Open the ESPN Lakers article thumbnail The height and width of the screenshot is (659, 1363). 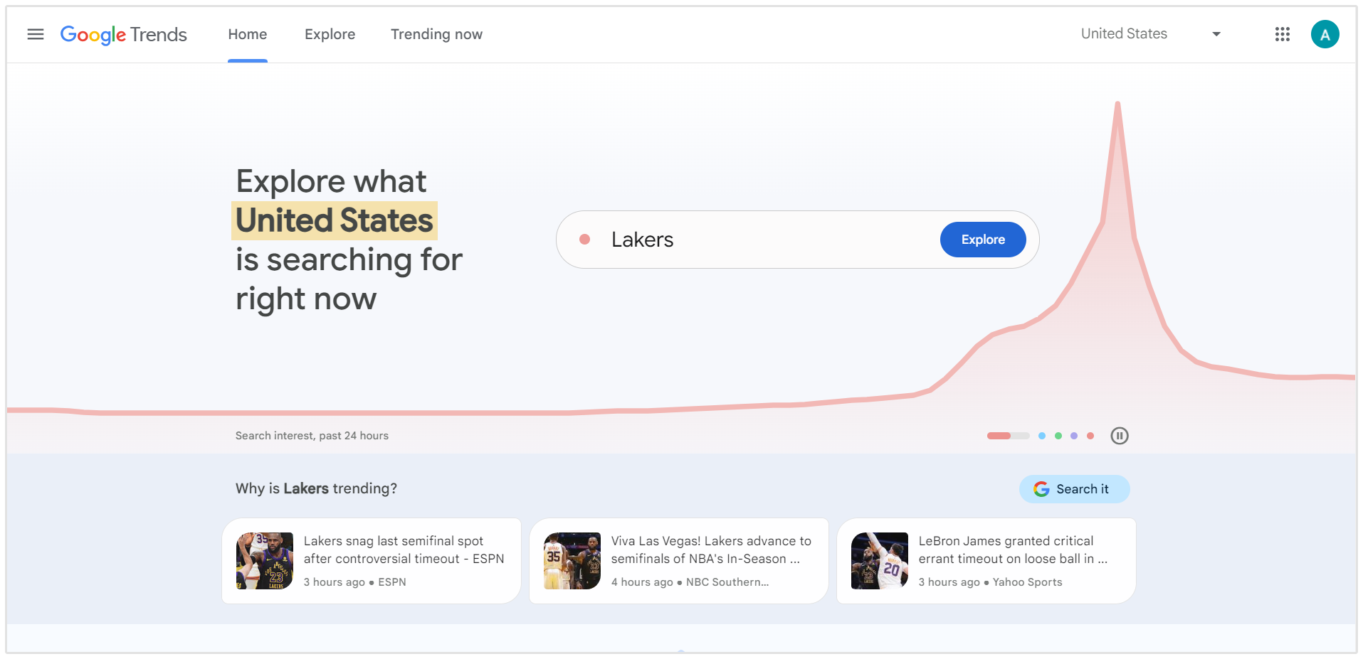264,560
